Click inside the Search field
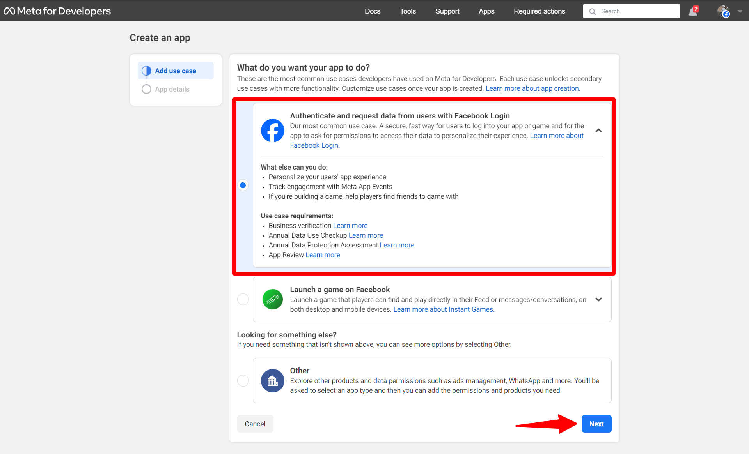This screenshot has width=749, height=454. click(636, 11)
